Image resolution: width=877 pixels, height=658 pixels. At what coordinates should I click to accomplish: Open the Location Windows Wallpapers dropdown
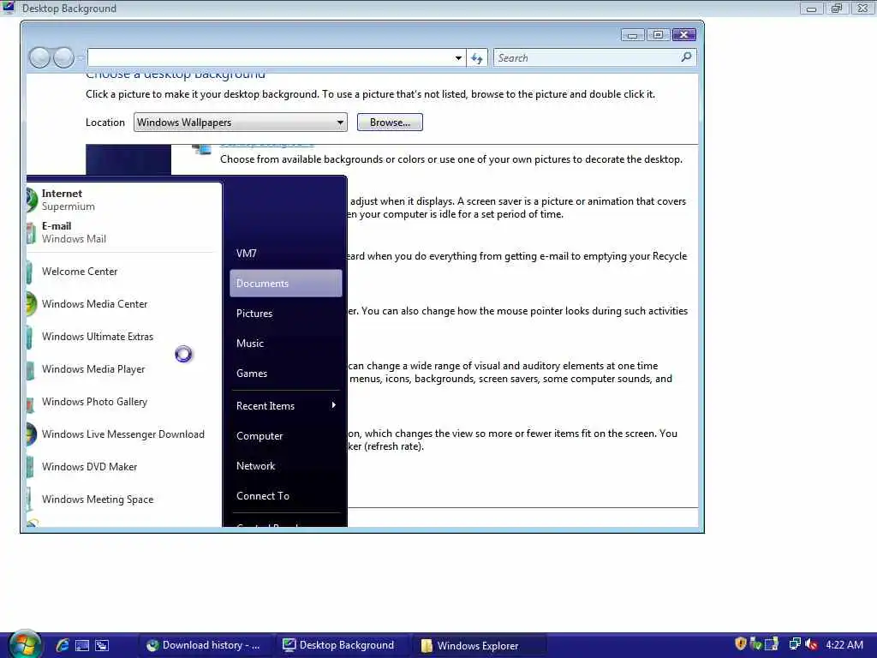[x=241, y=122]
